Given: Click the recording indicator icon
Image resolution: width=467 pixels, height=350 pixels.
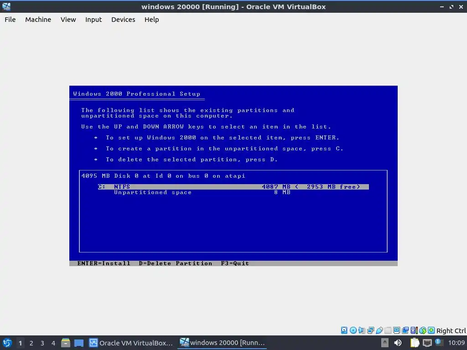Looking at the screenshot, I should pos(405,330).
